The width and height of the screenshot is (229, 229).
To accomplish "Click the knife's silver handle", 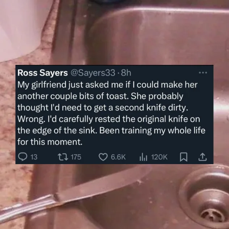I will [28, 206].
